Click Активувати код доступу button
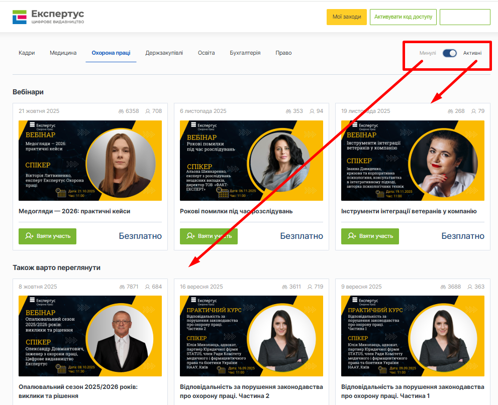The height and width of the screenshot is (405, 498). click(403, 17)
